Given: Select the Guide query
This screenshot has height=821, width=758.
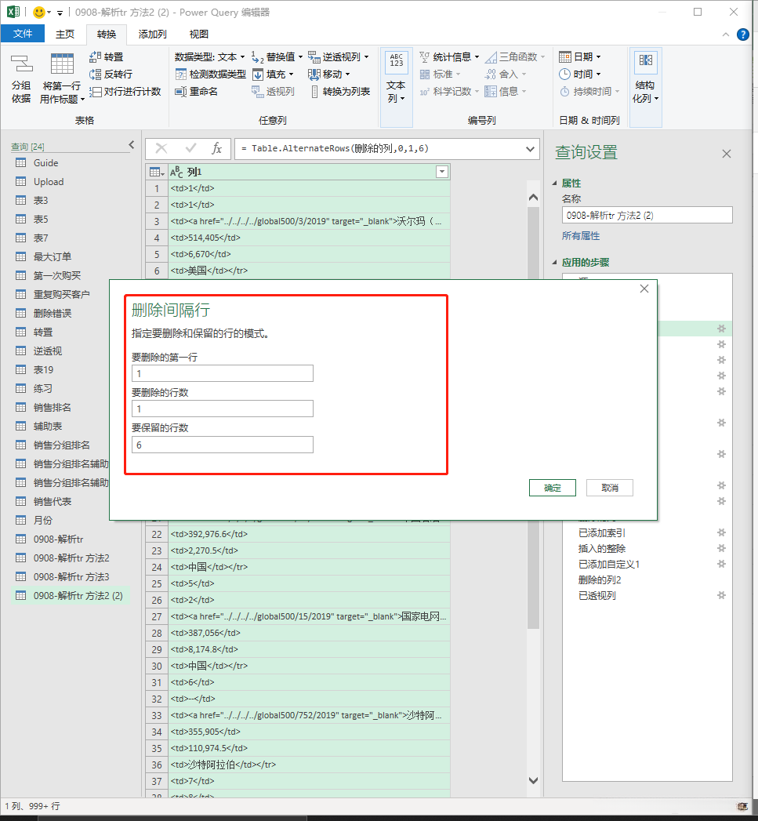Looking at the screenshot, I should (x=46, y=163).
